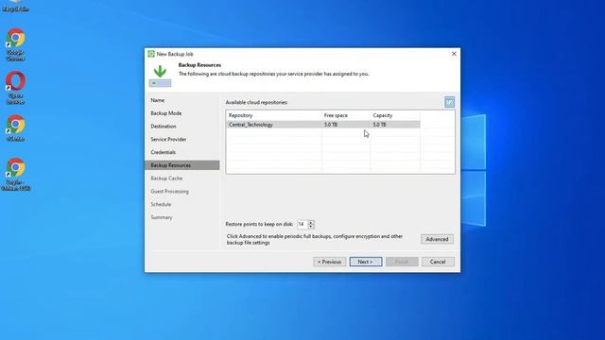The width and height of the screenshot is (605, 340).
Task: Select the Guest Processing step
Action: [169, 192]
